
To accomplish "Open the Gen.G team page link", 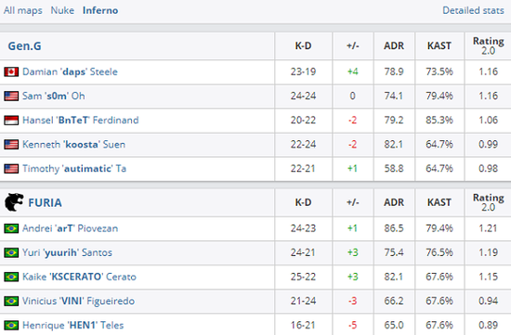I will pos(25,45).
